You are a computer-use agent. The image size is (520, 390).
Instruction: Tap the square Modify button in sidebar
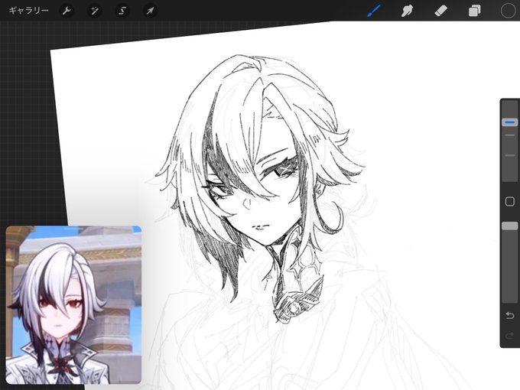click(510, 201)
